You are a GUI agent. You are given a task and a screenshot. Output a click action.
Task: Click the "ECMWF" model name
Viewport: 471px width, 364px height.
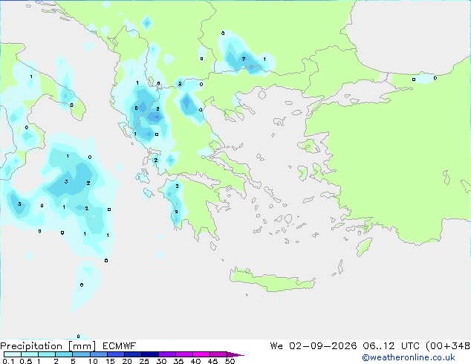pyautogui.click(x=120, y=346)
